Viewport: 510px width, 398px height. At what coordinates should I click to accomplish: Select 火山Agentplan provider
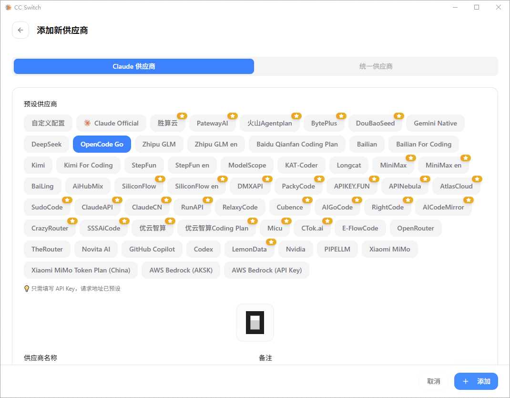tap(270, 123)
